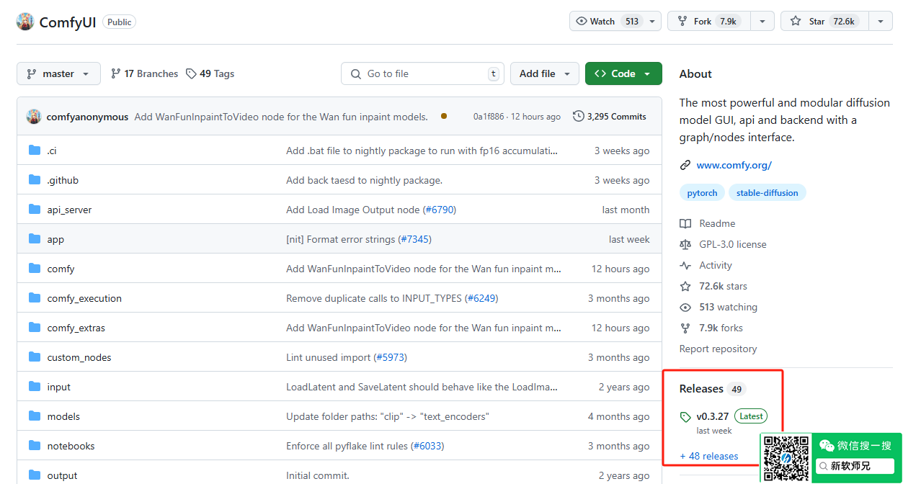Click the v0.3.27 release tag icon
The height and width of the screenshot is (484, 903).
click(685, 417)
